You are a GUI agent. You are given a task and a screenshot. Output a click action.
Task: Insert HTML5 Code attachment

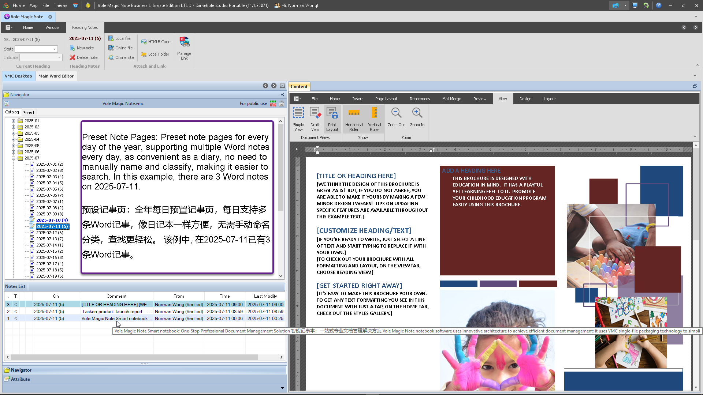(156, 42)
